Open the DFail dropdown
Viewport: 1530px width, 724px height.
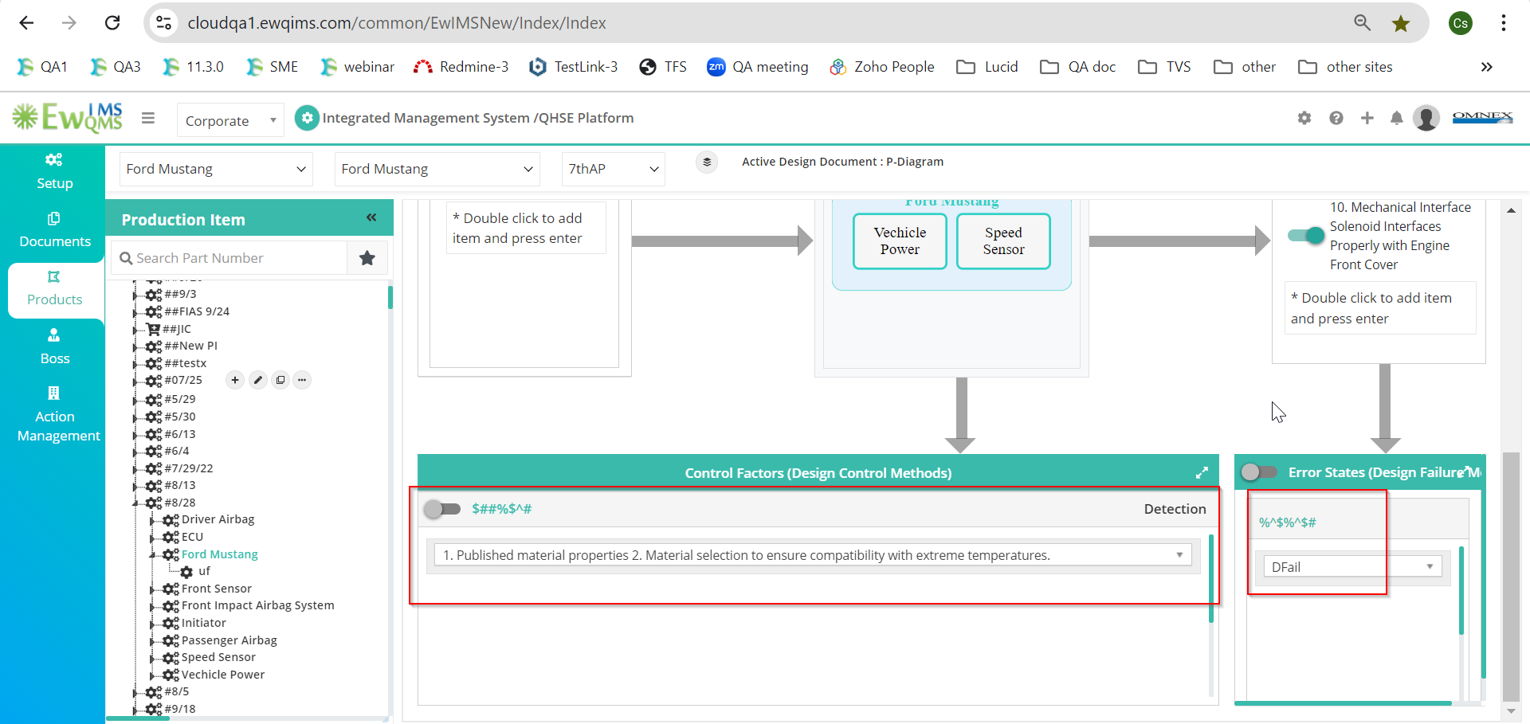tap(1352, 567)
